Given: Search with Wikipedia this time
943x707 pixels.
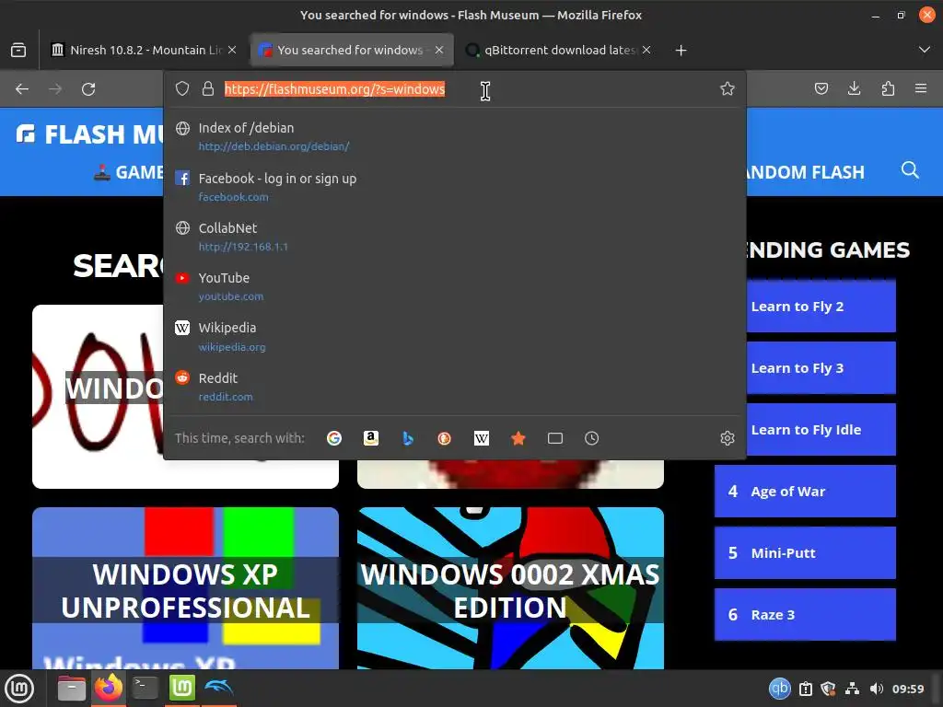Looking at the screenshot, I should click(481, 438).
